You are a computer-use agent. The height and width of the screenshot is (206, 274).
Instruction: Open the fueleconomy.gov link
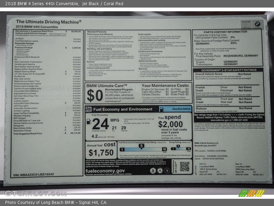pyautogui.click(x=105, y=171)
